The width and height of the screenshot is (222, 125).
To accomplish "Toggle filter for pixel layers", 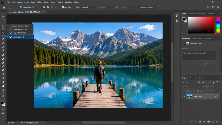I will (199, 82).
